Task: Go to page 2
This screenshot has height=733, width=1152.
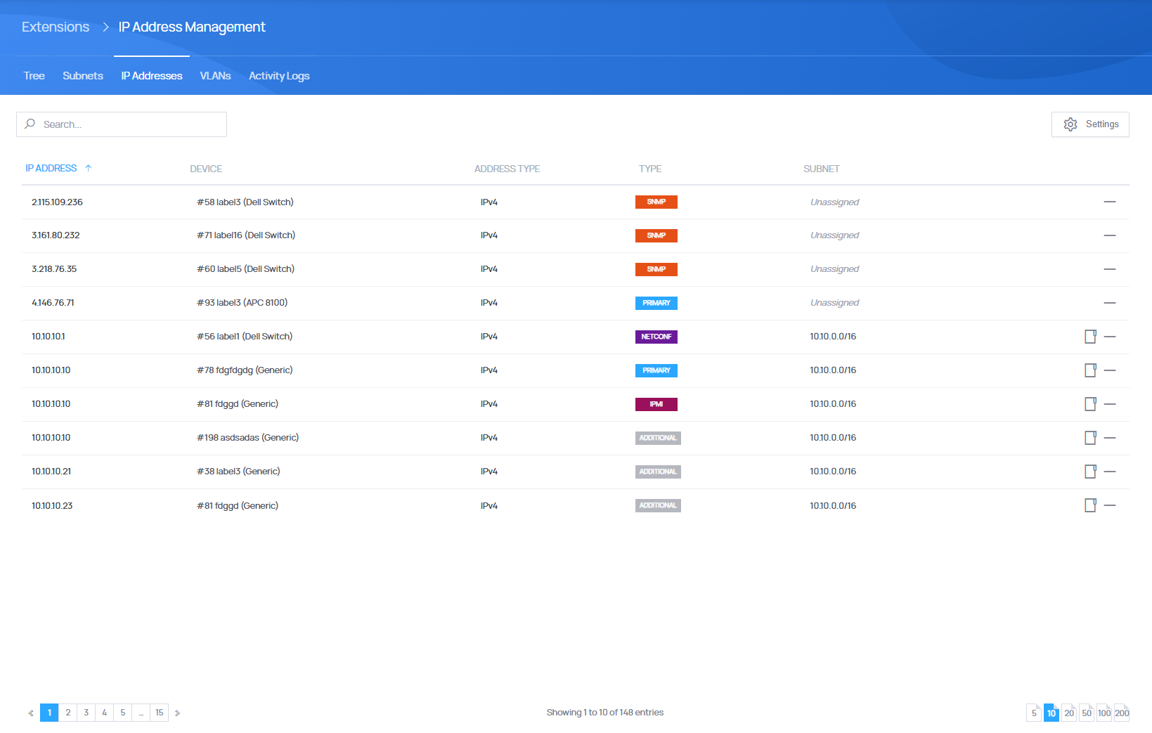Action: pyautogui.click(x=68, y=713)
